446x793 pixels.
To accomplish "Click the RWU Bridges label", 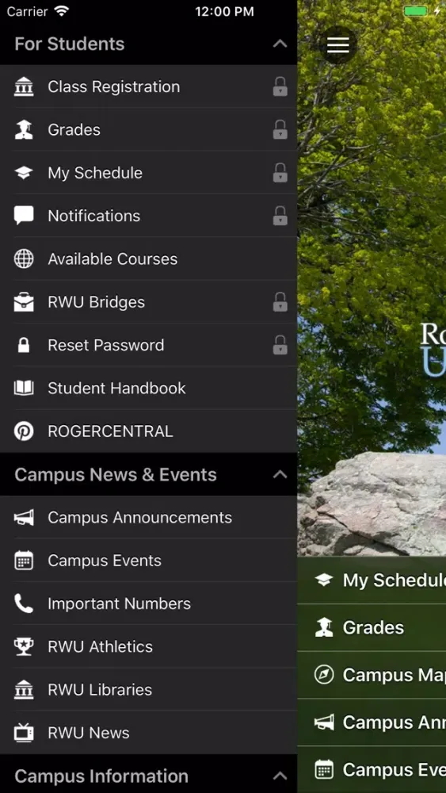I will (x=97, y=302).
